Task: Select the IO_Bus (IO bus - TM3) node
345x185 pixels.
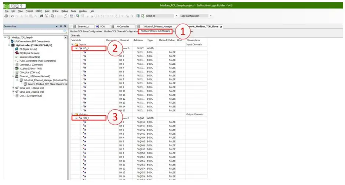Action: (x=31, y=68)
